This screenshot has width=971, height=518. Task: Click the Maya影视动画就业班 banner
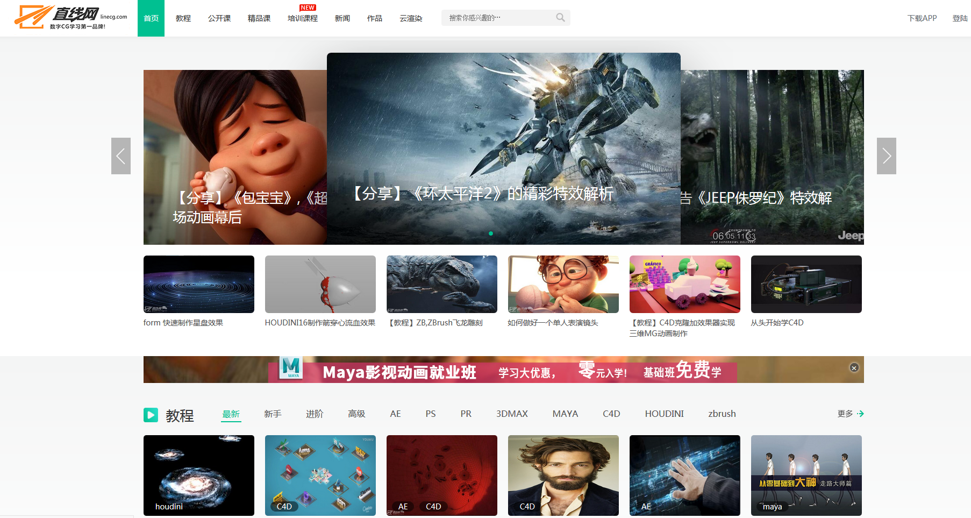click(503, 370)
